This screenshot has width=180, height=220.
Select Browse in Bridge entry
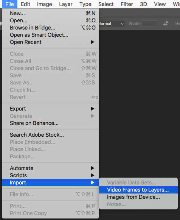point(51,28)
